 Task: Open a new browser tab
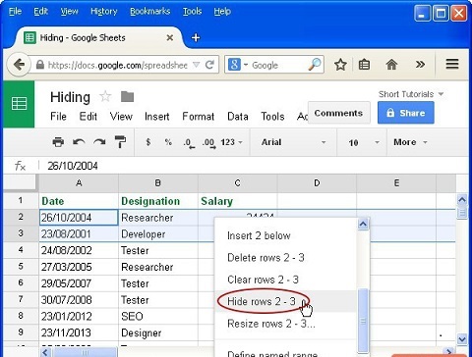(x=196, y=38)
